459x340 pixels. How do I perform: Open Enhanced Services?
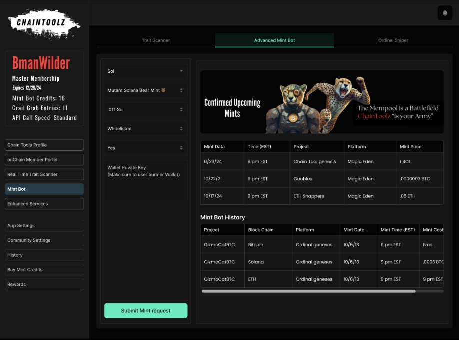[44, 204]
